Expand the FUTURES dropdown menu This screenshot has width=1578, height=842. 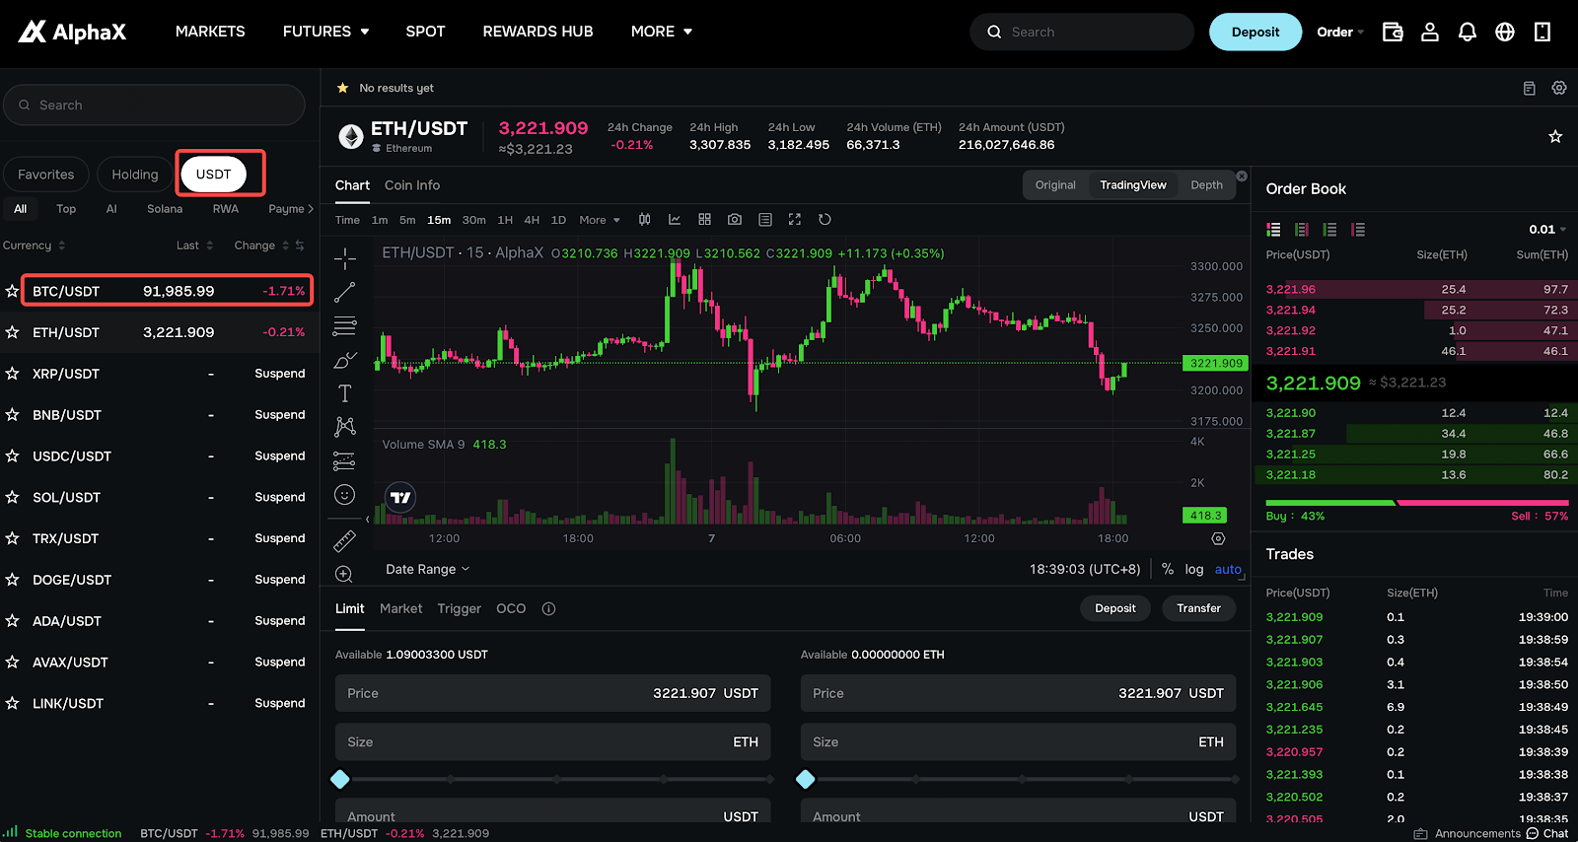[325, 32]
